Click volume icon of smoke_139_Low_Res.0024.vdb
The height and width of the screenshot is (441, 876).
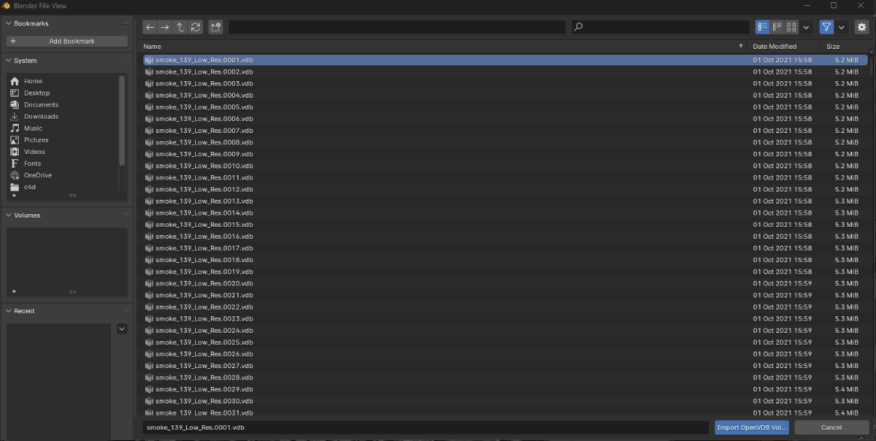149,331
